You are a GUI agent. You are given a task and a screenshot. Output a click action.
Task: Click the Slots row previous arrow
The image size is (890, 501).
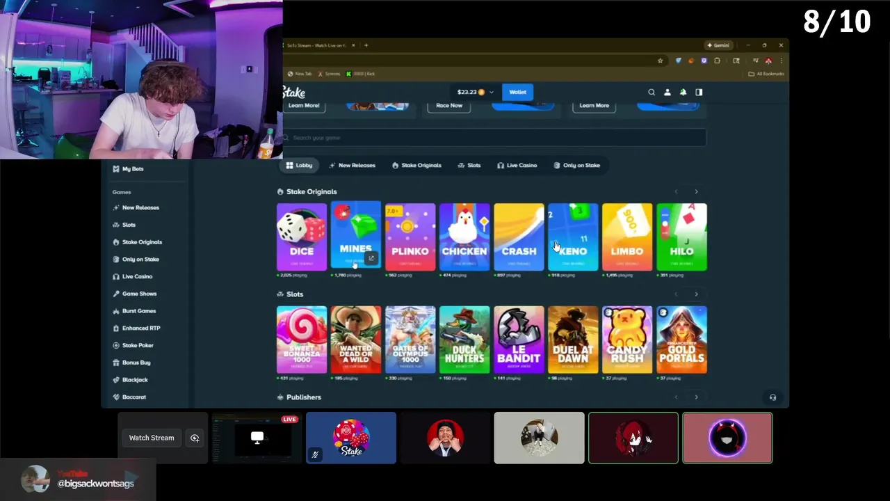pos(676,294)
